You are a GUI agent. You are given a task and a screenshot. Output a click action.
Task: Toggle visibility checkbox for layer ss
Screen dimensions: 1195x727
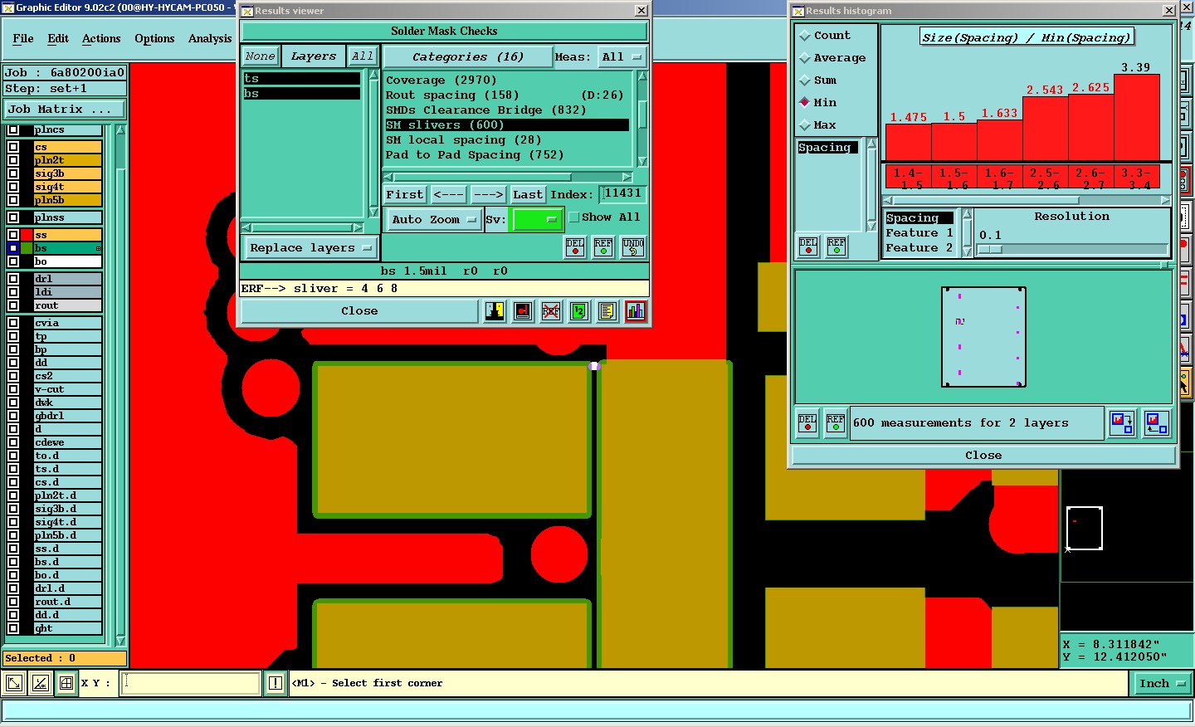[x=13, y=235]
